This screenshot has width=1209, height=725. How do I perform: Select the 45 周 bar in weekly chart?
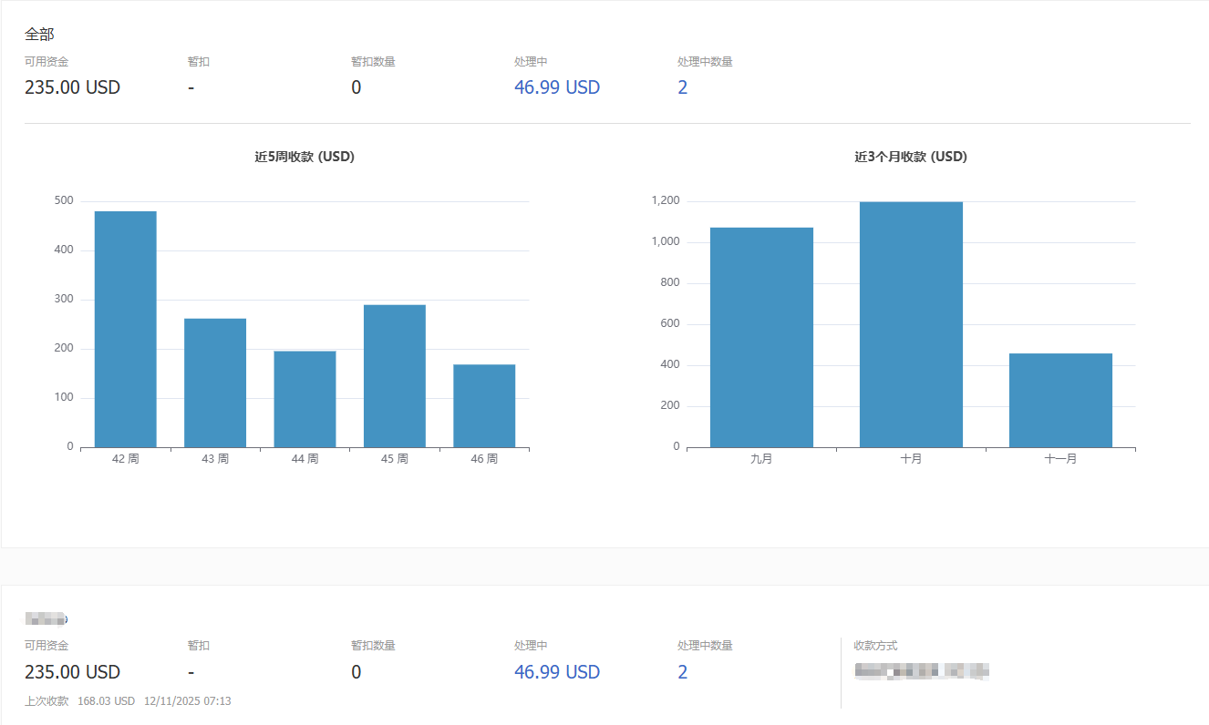[x=394, y=375]
